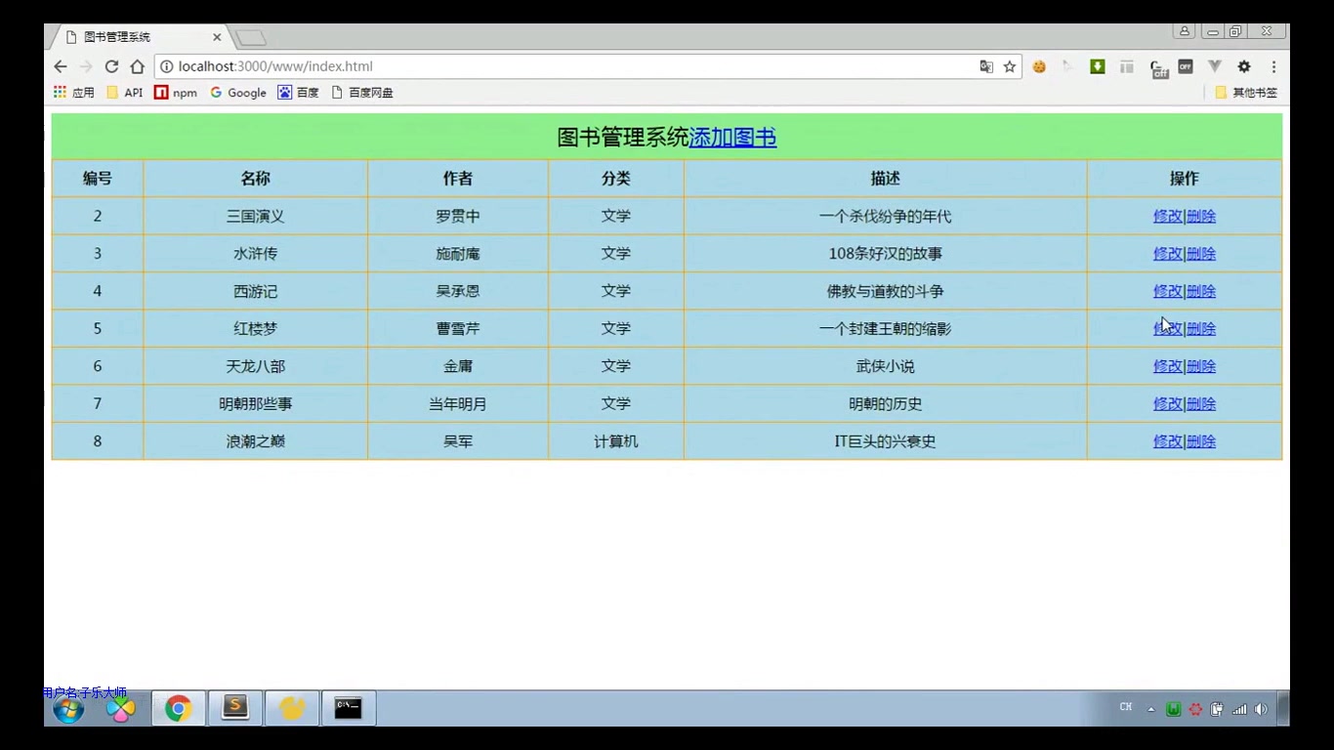1334x750 pixels.
Task: Click 修改 for 三国演义
Action: point(1168,217)
